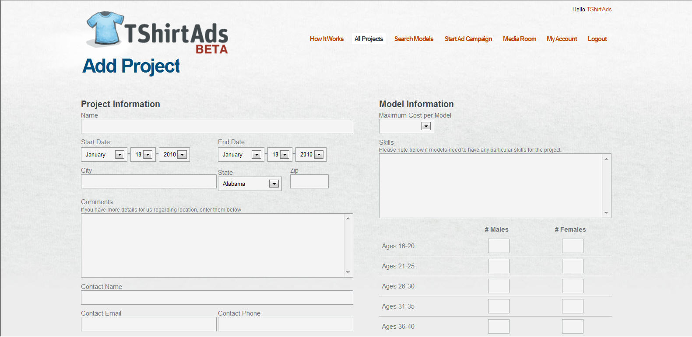
Task: Open the How It Works page
Action: 327,39
